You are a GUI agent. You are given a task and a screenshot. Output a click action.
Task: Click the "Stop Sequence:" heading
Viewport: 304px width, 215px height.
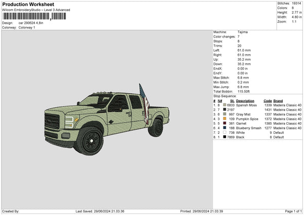pos(225,96)
